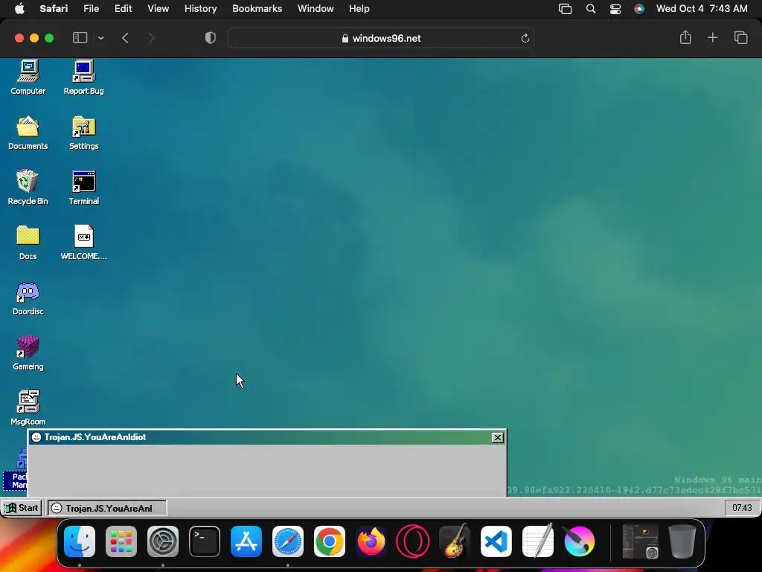Open System Settings from the Dock
Screen dimensions: 762x572
click(163, 541)
